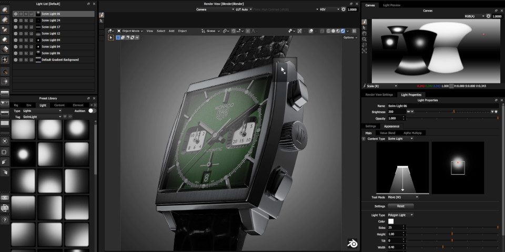The width and height of the screenshot is (505, 252).
Task: Switch on the Audition toggle
Action: [92, 111]
